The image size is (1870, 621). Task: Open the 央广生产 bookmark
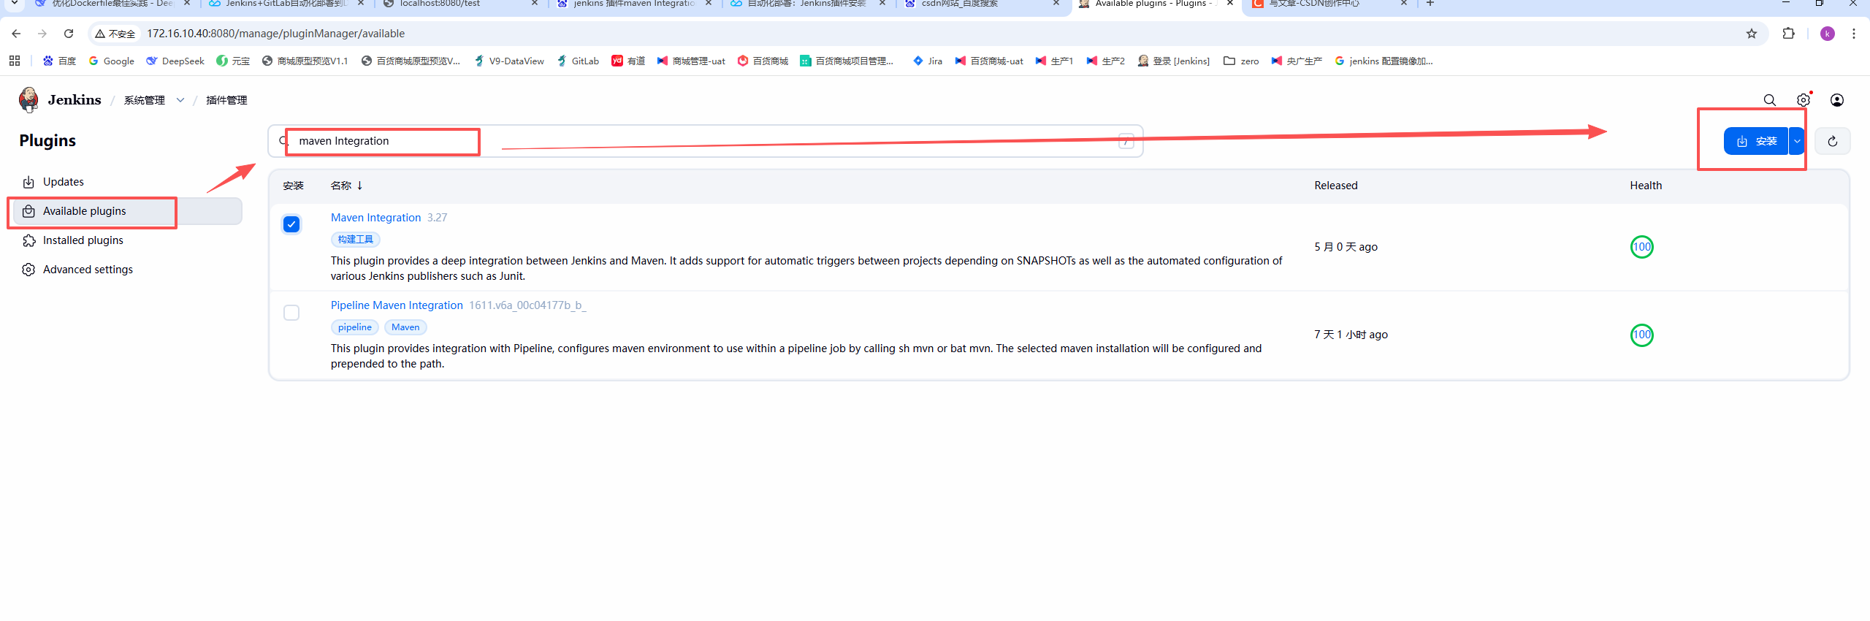(1297, 61)
